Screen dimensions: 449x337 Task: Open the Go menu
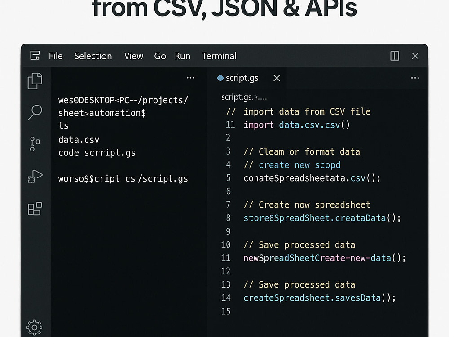[160, 56]
